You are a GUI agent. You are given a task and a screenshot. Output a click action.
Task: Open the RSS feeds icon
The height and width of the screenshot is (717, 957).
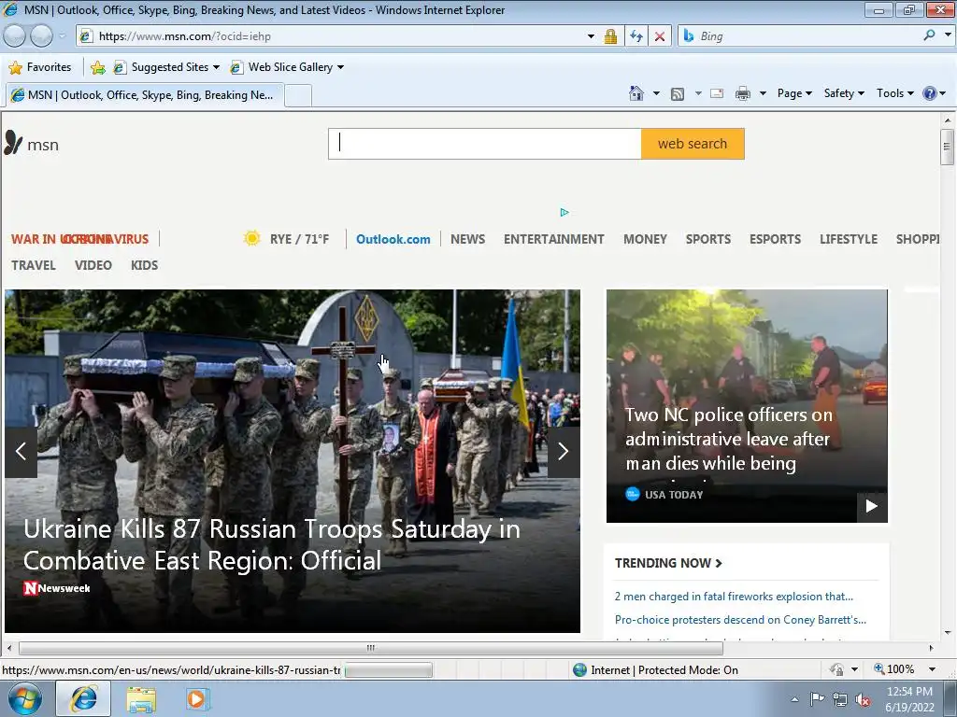click(677, 94)
